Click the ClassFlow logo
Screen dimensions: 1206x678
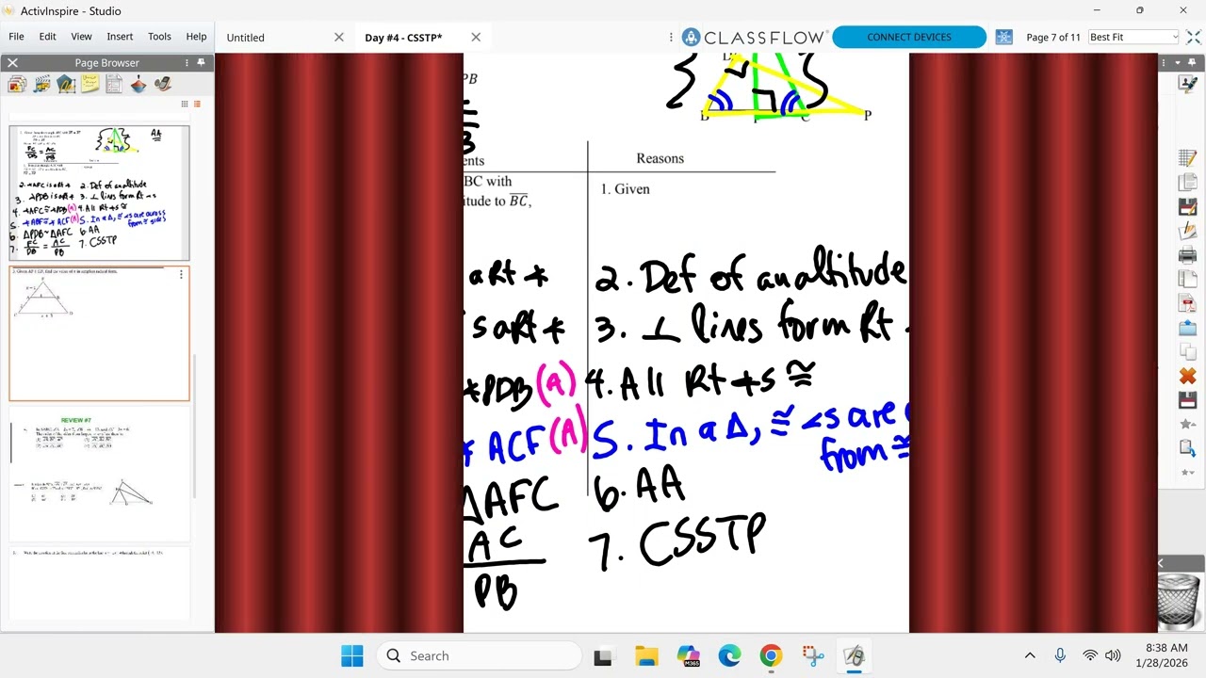click(755, 38)
